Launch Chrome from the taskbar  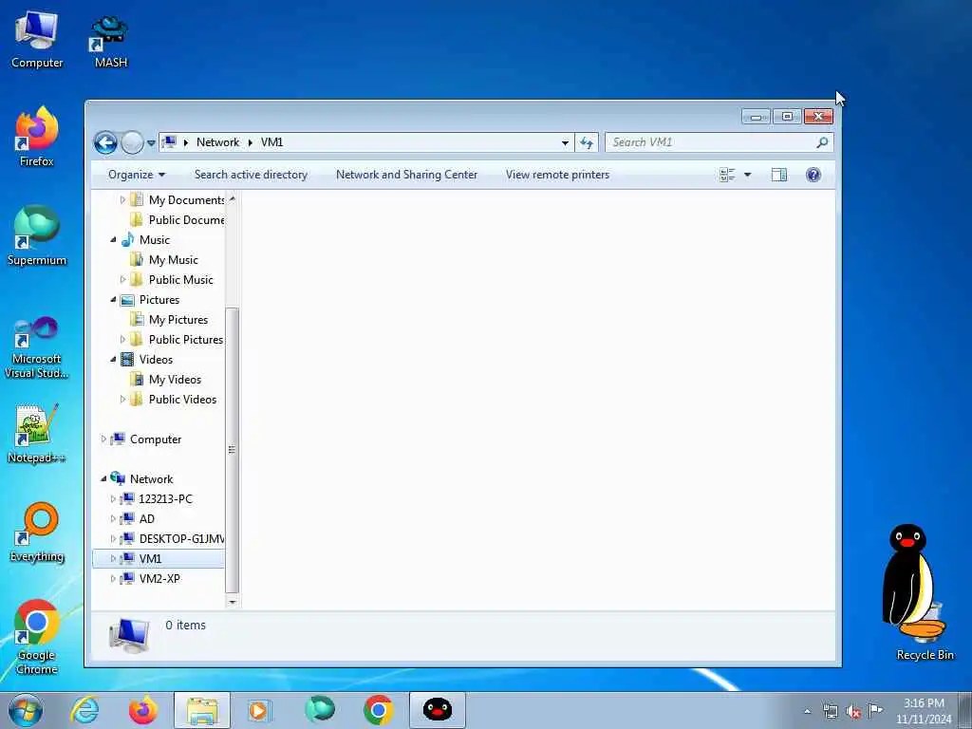[378, 710]
